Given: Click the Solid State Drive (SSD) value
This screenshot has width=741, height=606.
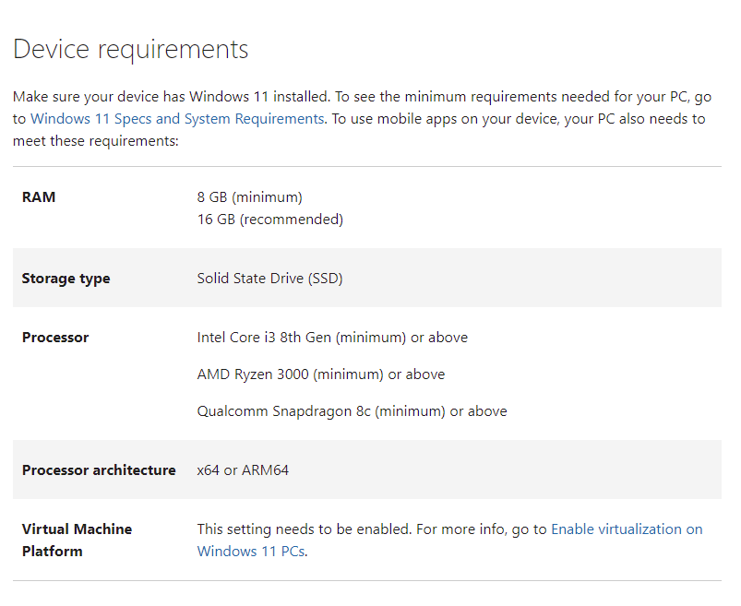Looking at the screenshot, I should tap(269, 279).
